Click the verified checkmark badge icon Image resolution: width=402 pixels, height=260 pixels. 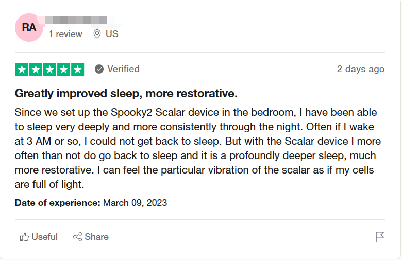click(99, 69)
